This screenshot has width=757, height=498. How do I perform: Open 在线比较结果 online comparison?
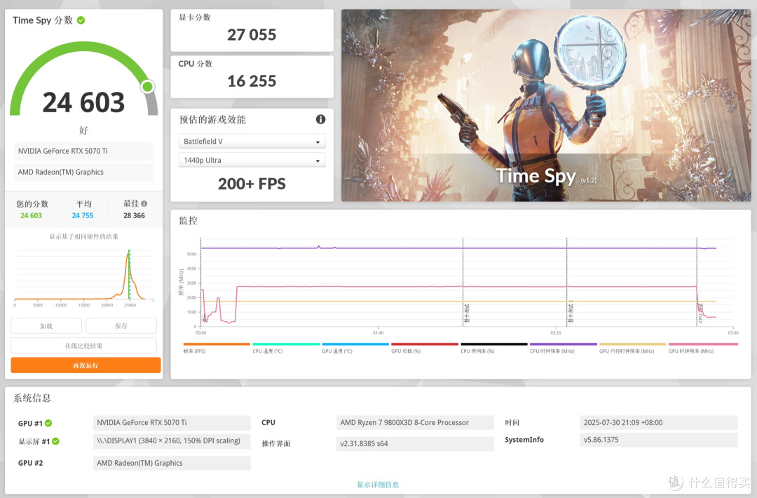coord(83,346)
